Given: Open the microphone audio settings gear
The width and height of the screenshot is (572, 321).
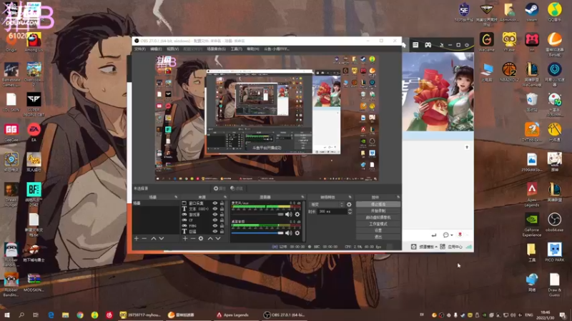Looking at the screenshot, I should (x=297, y=215).
